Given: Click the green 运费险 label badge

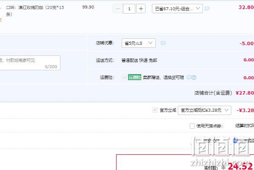Looking at the screenshot, I should point(134,77).
